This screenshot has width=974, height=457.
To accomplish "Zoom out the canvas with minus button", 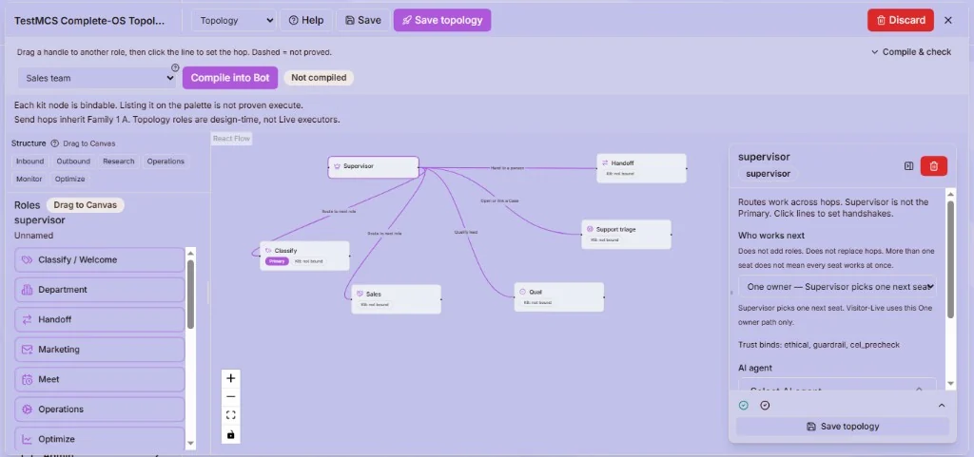I will point(231,397).
